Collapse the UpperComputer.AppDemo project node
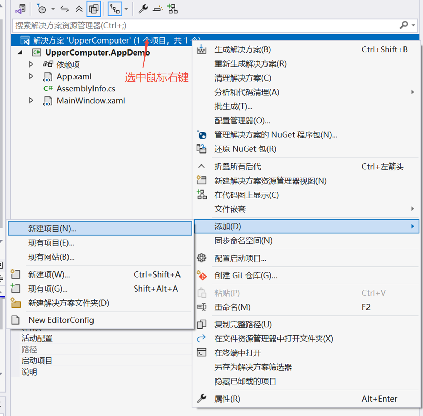The image size is (423, 416). (20, 53)
